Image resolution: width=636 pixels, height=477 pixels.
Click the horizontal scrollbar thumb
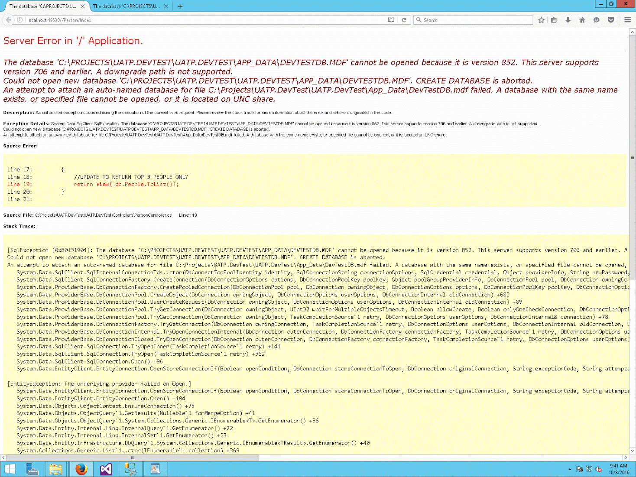click(133, 458)
